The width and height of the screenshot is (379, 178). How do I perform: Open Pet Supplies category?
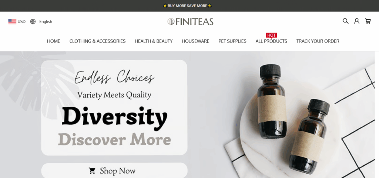pos(232,41)
